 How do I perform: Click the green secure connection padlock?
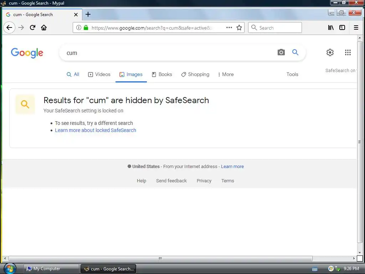(x=86, y=27)
